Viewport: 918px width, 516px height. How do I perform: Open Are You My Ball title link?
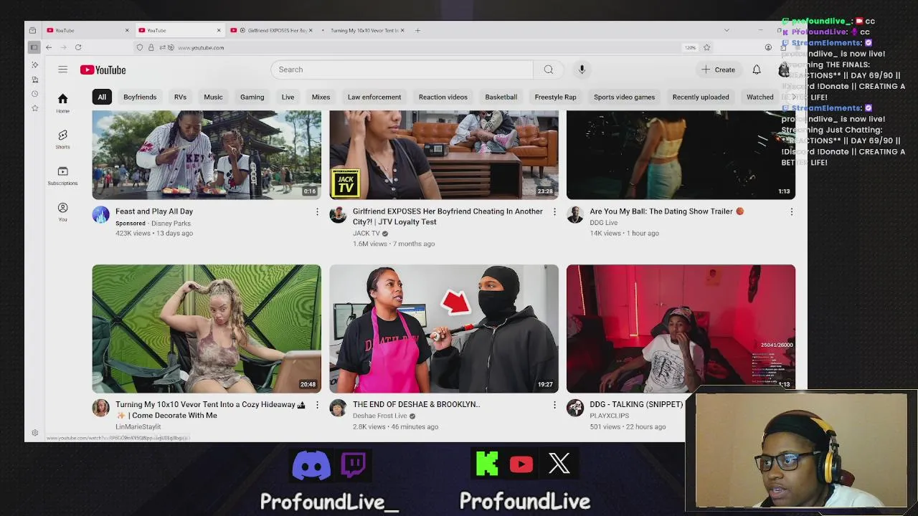pos(667,211)
